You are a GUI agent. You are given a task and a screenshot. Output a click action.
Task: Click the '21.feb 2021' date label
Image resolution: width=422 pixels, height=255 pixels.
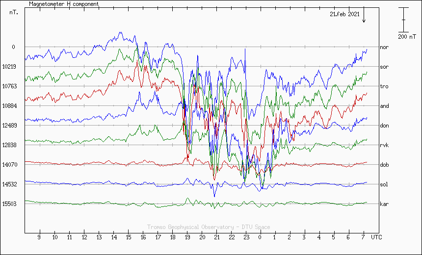pos(344,14)
